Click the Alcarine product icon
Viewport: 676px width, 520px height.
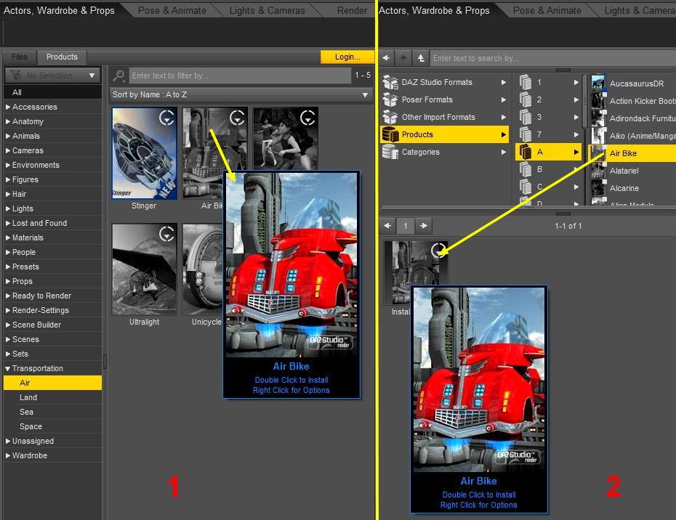point(598,188)
